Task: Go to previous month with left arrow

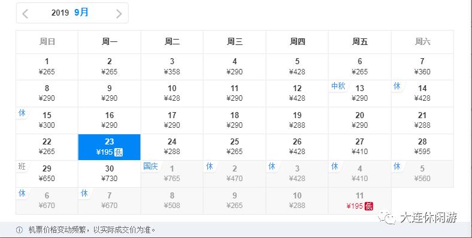Action: (25, 14)
